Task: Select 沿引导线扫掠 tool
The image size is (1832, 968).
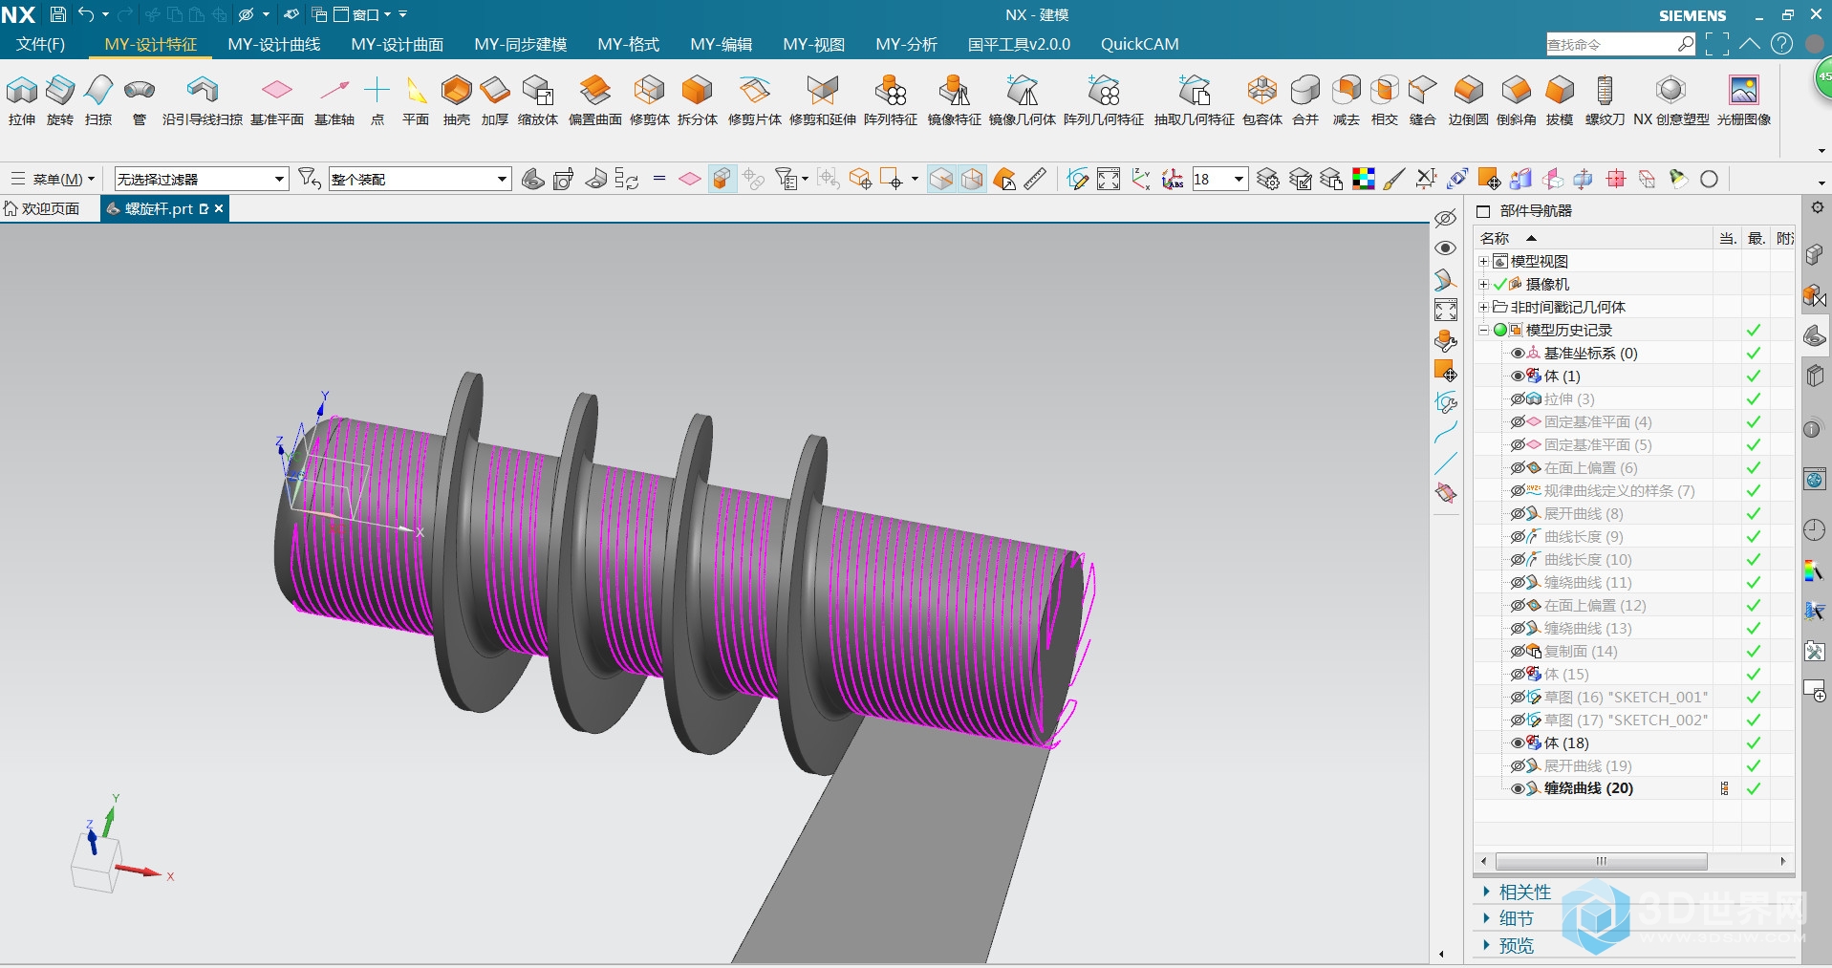Action: coord(202,100)
